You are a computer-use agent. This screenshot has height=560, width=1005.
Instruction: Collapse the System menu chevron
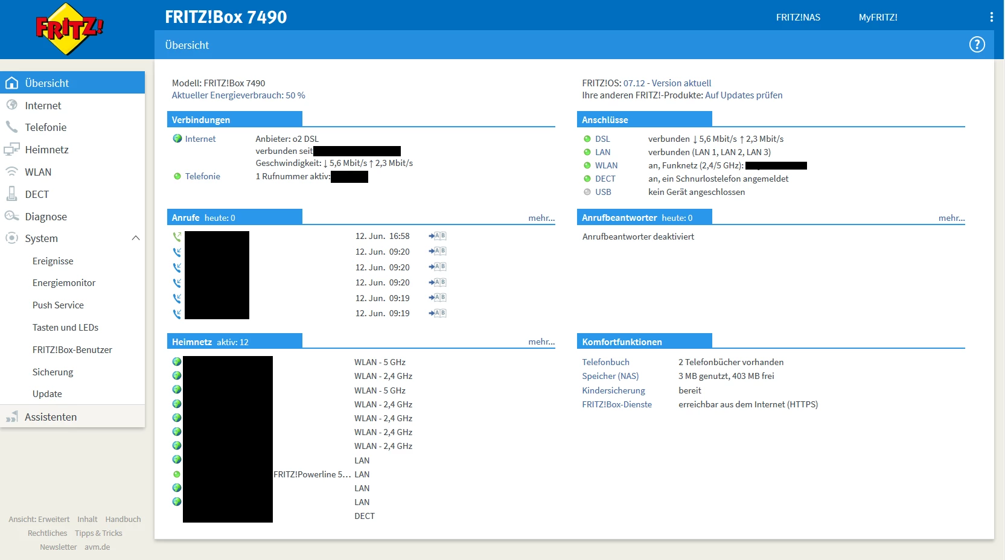click(136, 238)
